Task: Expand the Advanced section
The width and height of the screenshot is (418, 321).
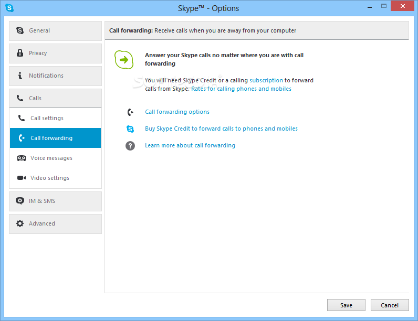Action: pyautogui.click(x=56, y=224)
